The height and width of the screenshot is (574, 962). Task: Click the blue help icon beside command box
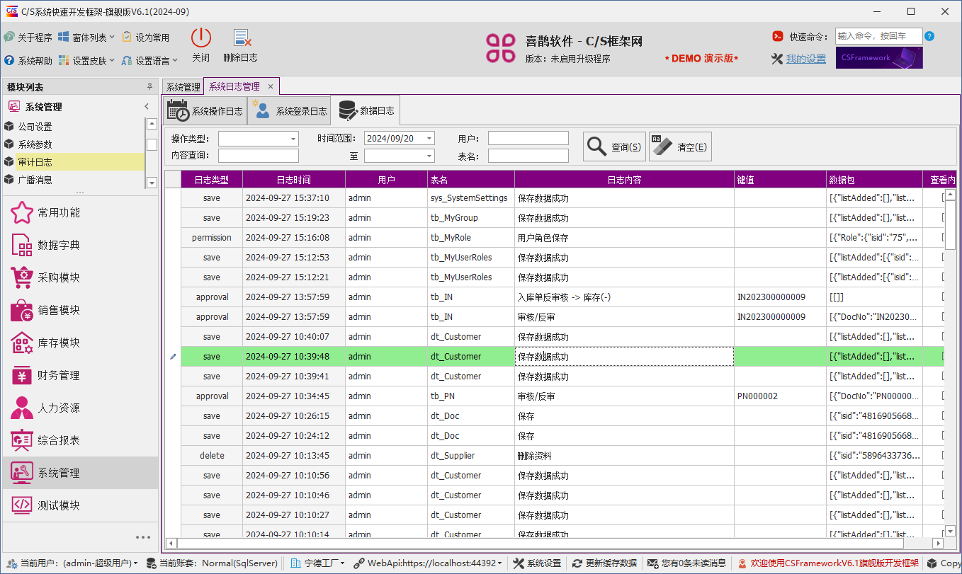click(929, 36)
